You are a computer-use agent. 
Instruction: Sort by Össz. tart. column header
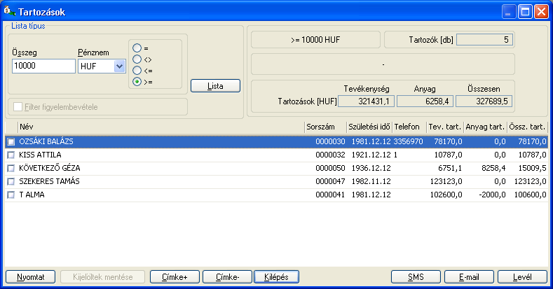pos(528,127)
